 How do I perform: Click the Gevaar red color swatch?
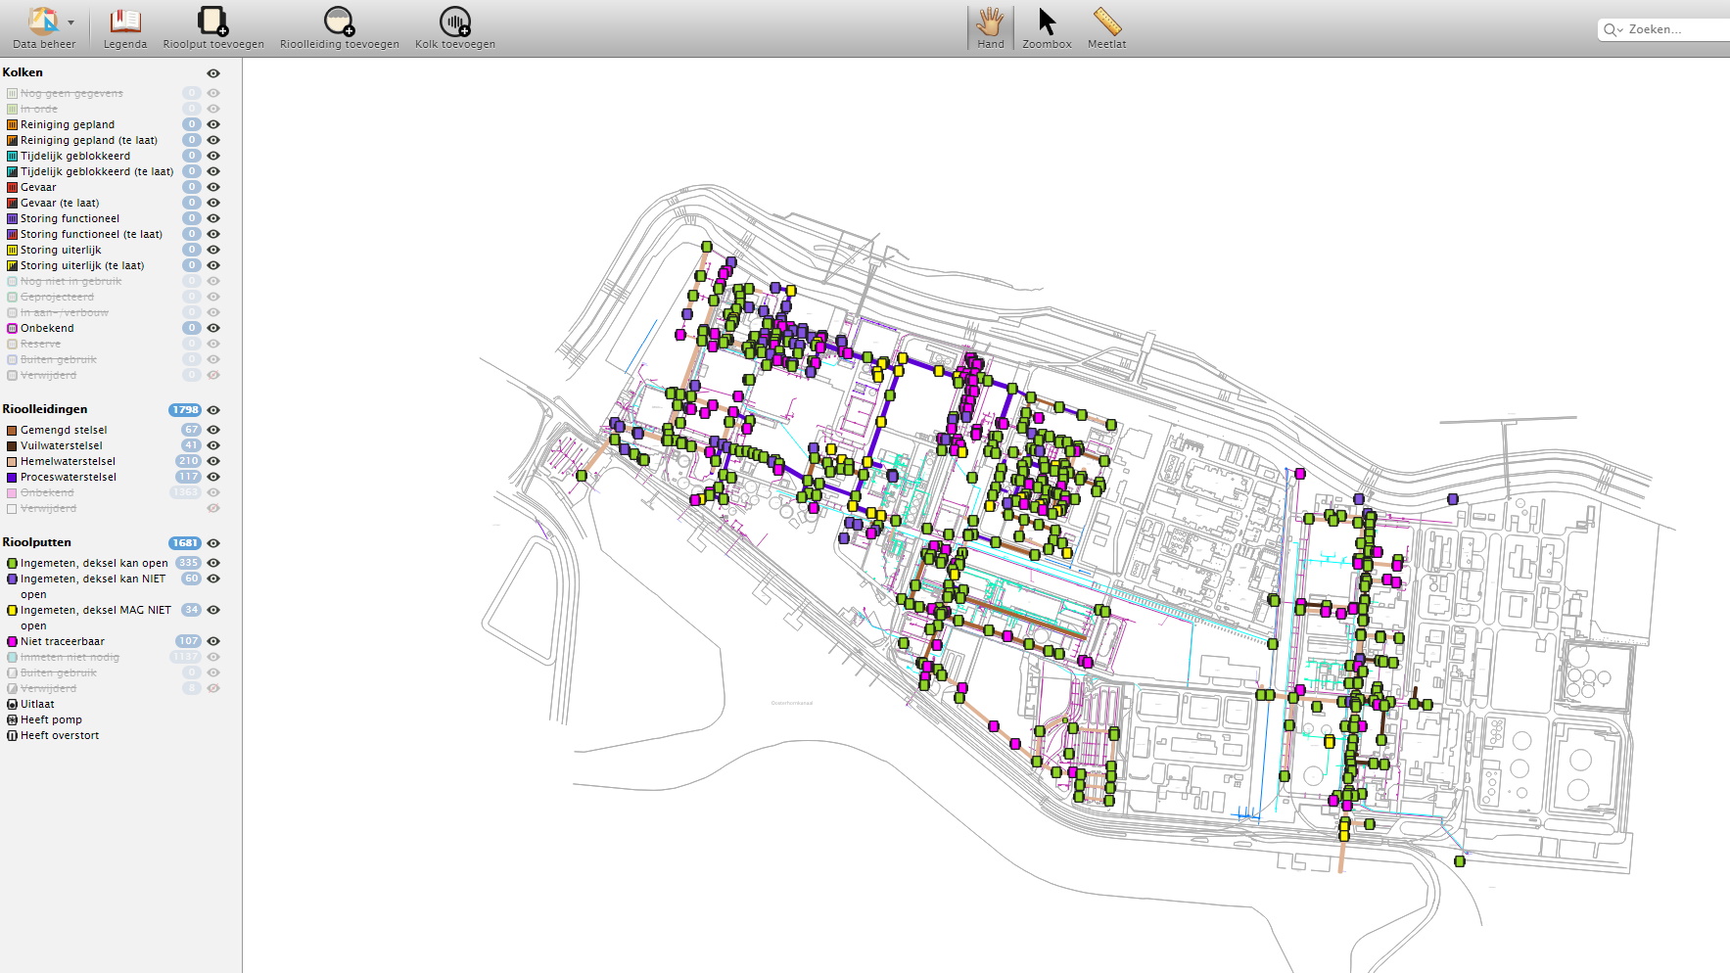(13, 187)
